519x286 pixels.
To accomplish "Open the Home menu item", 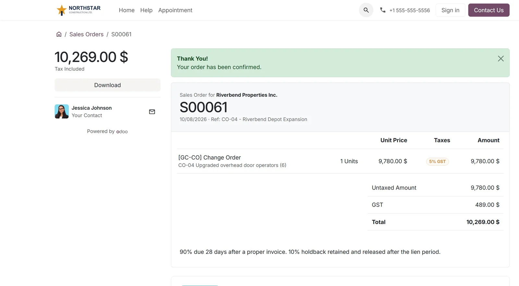I will point(127,10).
